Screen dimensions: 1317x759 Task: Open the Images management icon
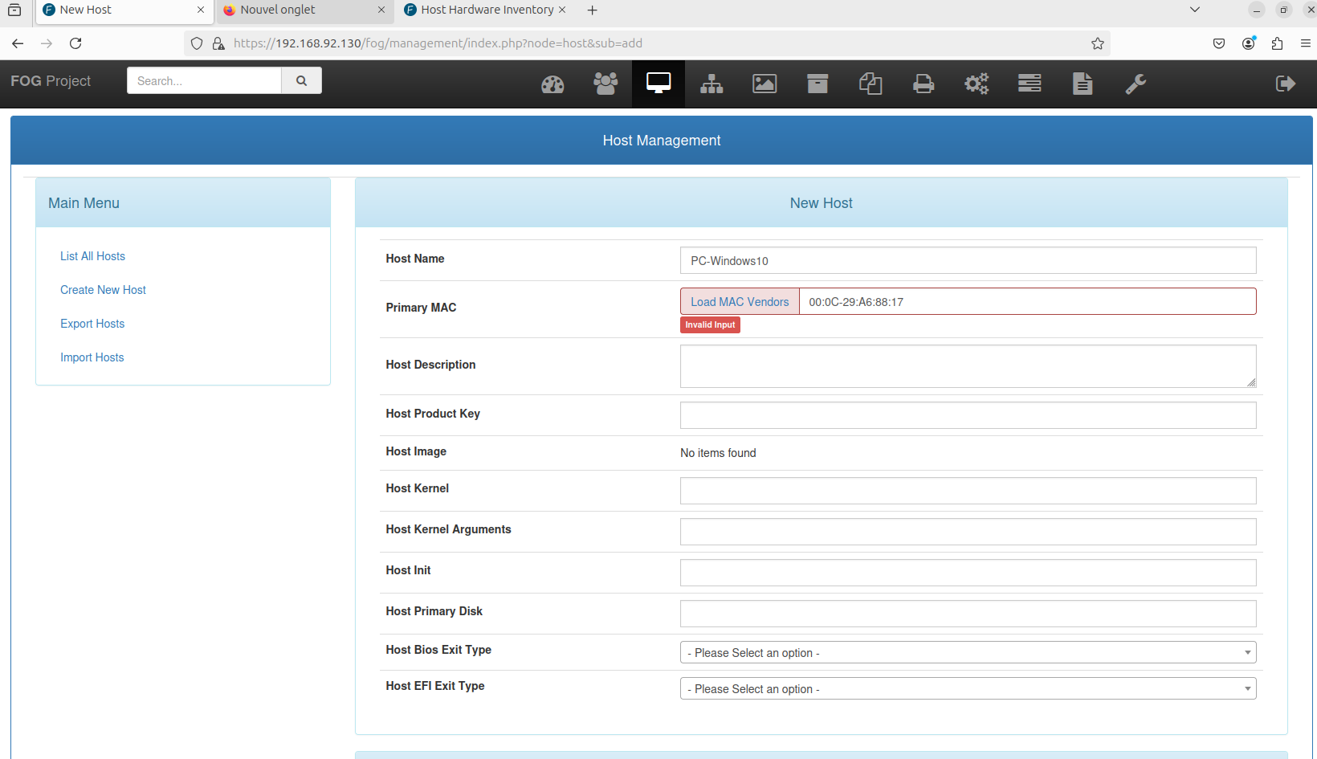tap(765, 84)
